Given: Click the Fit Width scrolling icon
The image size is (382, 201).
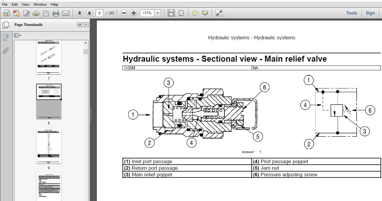Looking at the screenshot, I should [171, 13].
